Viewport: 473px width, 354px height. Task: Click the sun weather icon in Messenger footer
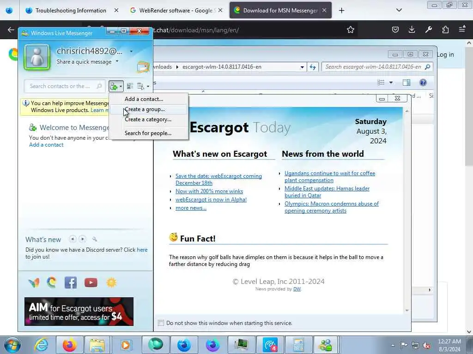111,283
